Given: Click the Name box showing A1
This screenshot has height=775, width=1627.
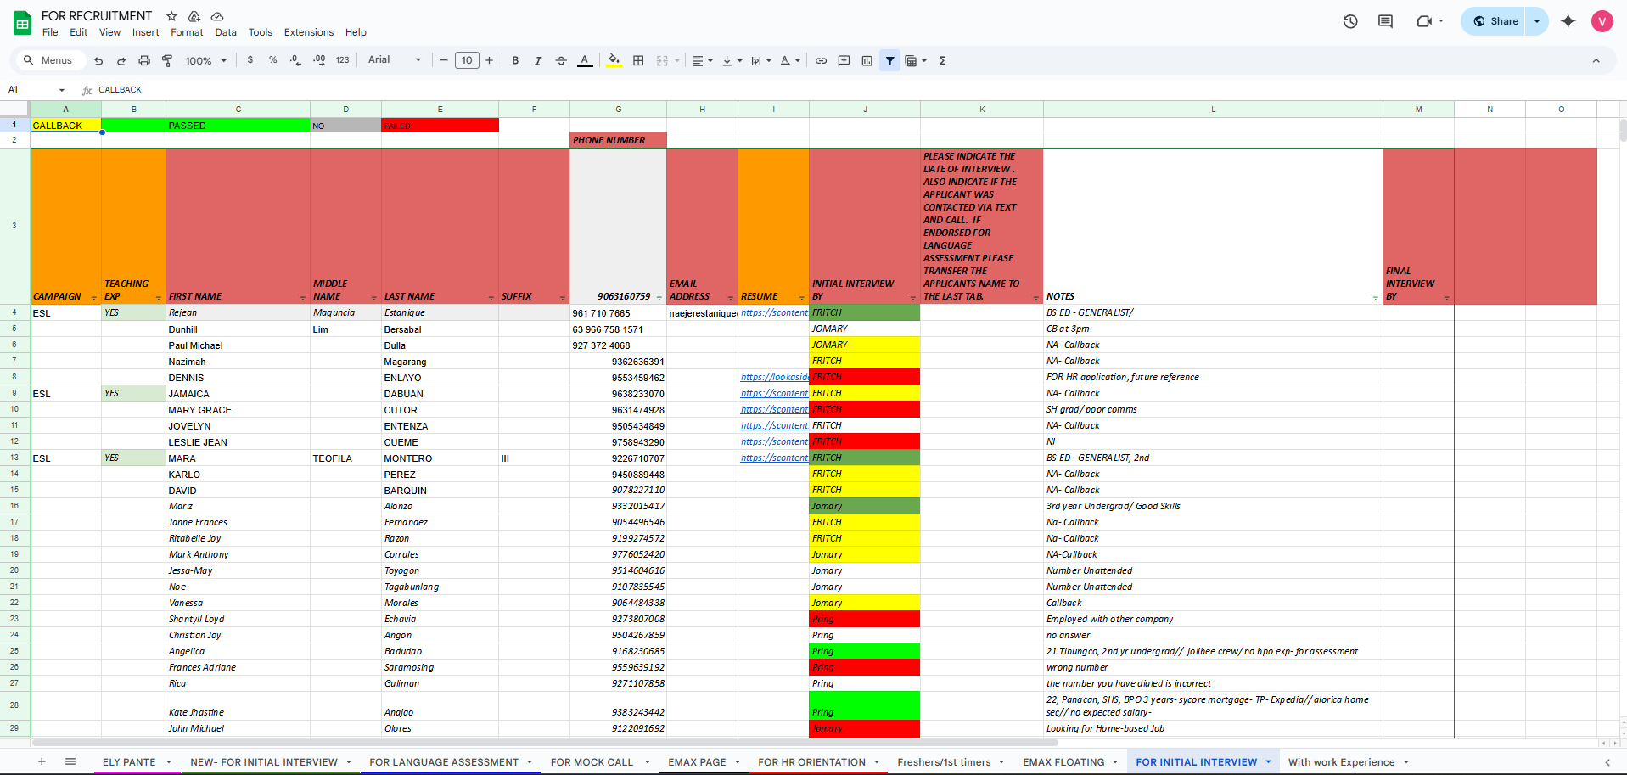Looking at the screenshot, I should click(36, 89).
